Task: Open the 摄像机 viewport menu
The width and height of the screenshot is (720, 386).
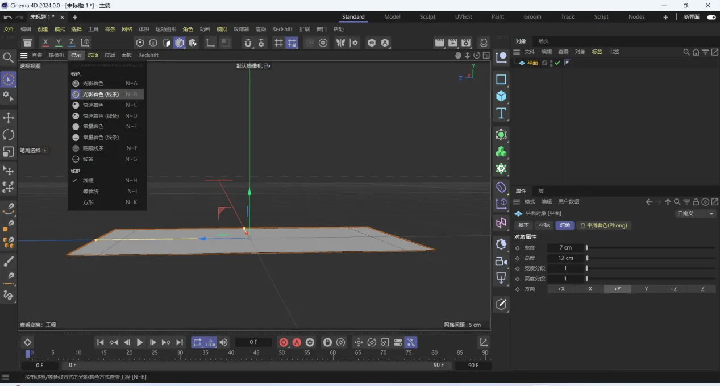Action: pyautogui.click(x=56, y=55)
